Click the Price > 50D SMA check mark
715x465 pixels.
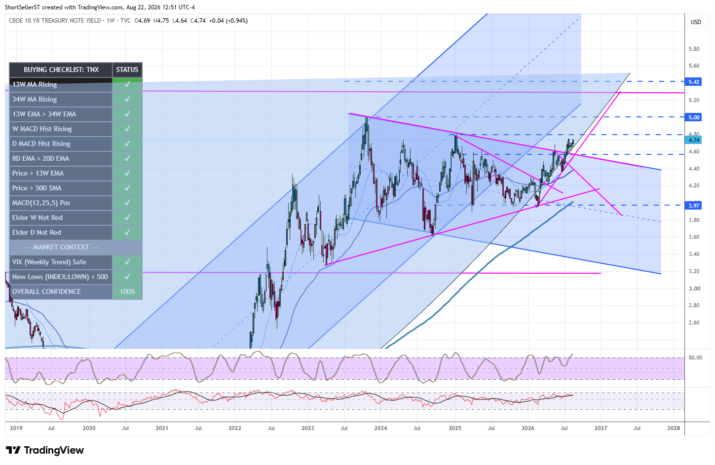127,188
